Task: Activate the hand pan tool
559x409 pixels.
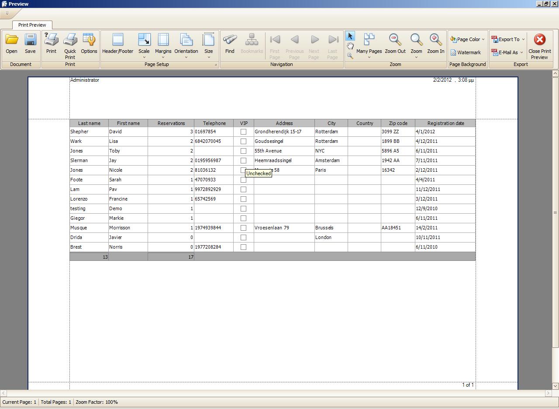Action: point(350,46)
